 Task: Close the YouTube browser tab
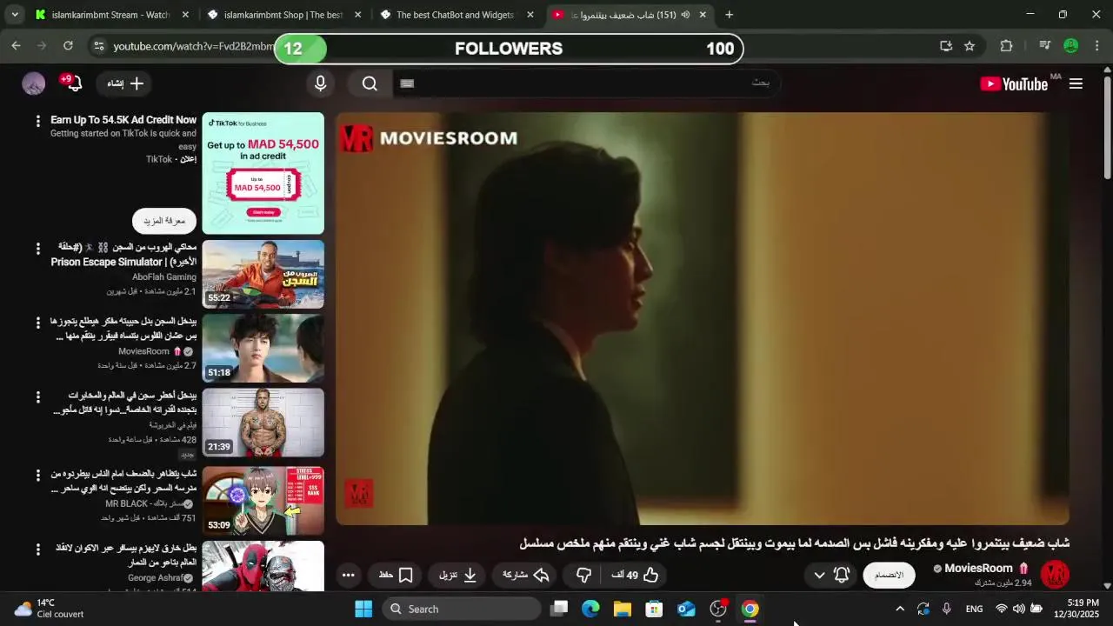pyautogui.click(x=703, y=15)
